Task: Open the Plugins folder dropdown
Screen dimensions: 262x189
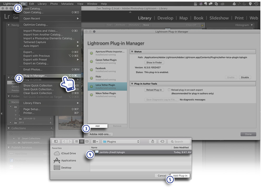Action: [x=121, y=141]
